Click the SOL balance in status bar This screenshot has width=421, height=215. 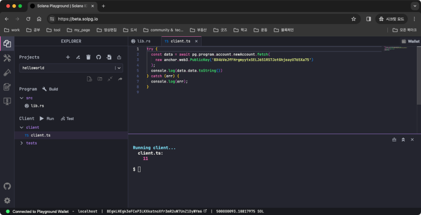coord(240,211)
